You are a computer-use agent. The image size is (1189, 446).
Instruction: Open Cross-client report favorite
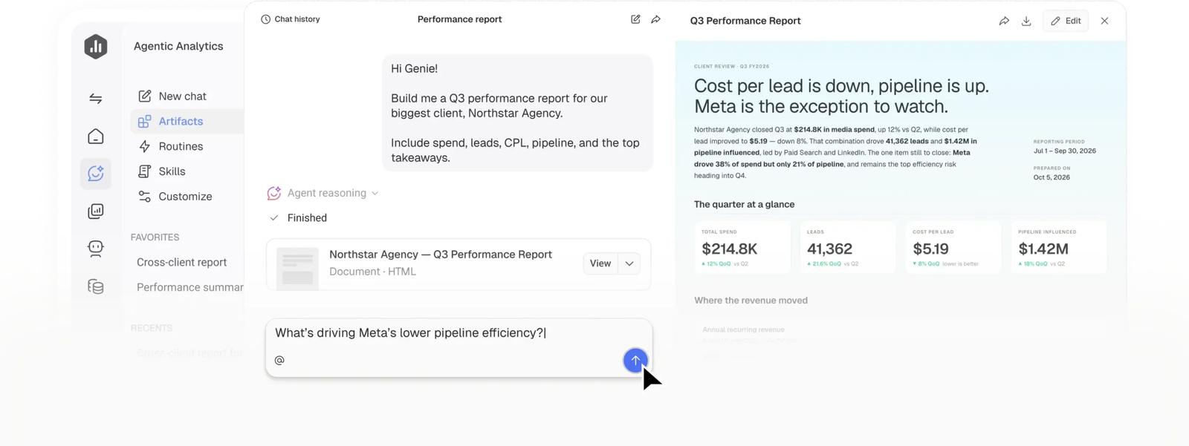[x=181, y=262]
